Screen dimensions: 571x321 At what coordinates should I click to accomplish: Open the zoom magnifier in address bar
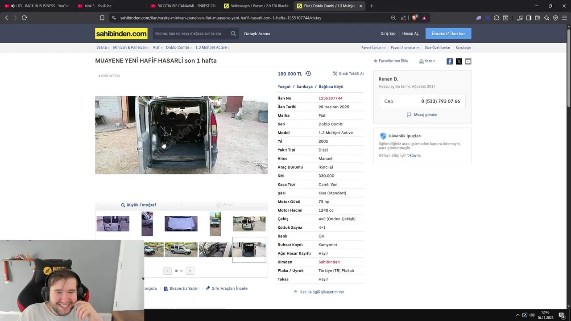393,18
